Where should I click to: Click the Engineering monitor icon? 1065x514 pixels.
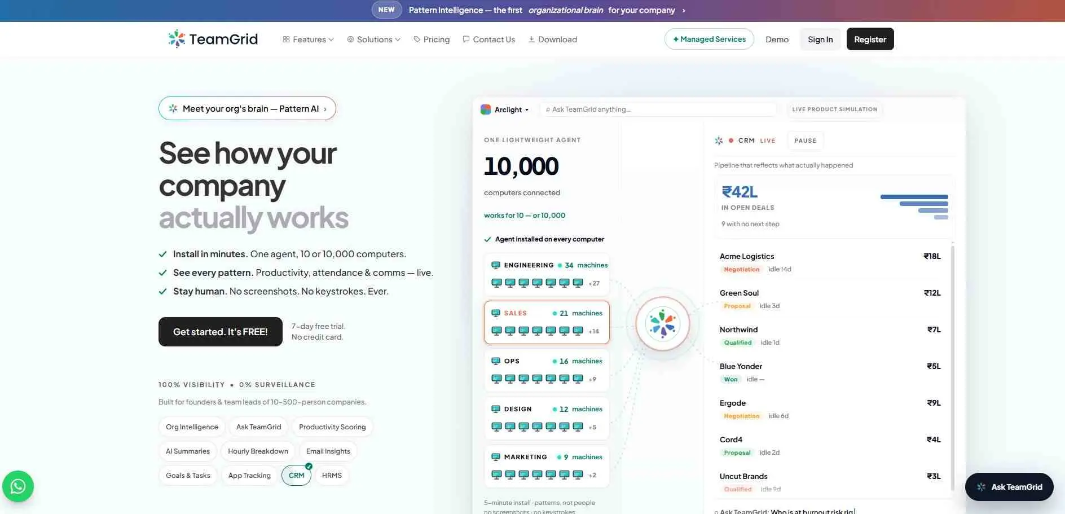tap(496, 265)
